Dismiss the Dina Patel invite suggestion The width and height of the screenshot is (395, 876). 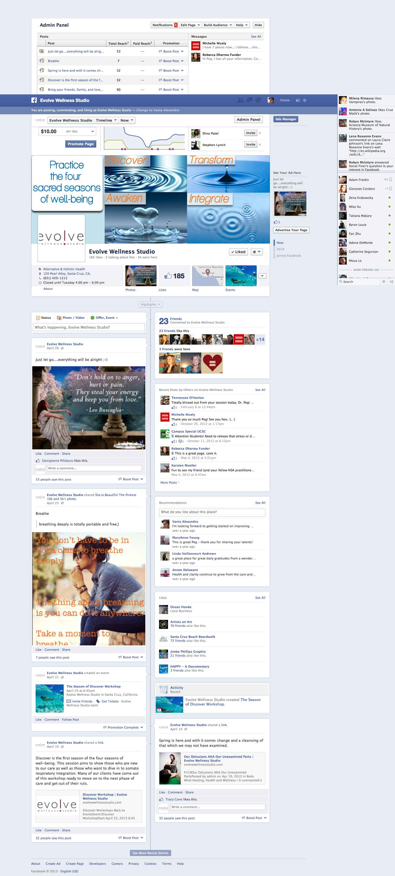tap(260, 133)
